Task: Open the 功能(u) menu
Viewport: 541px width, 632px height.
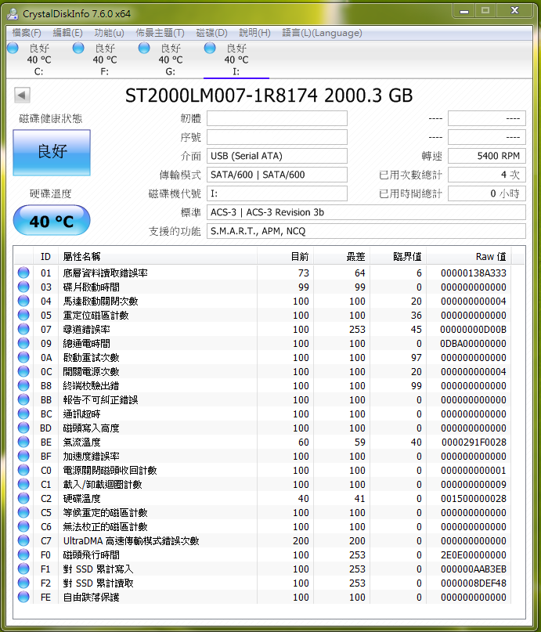Action: coord(109,33)
